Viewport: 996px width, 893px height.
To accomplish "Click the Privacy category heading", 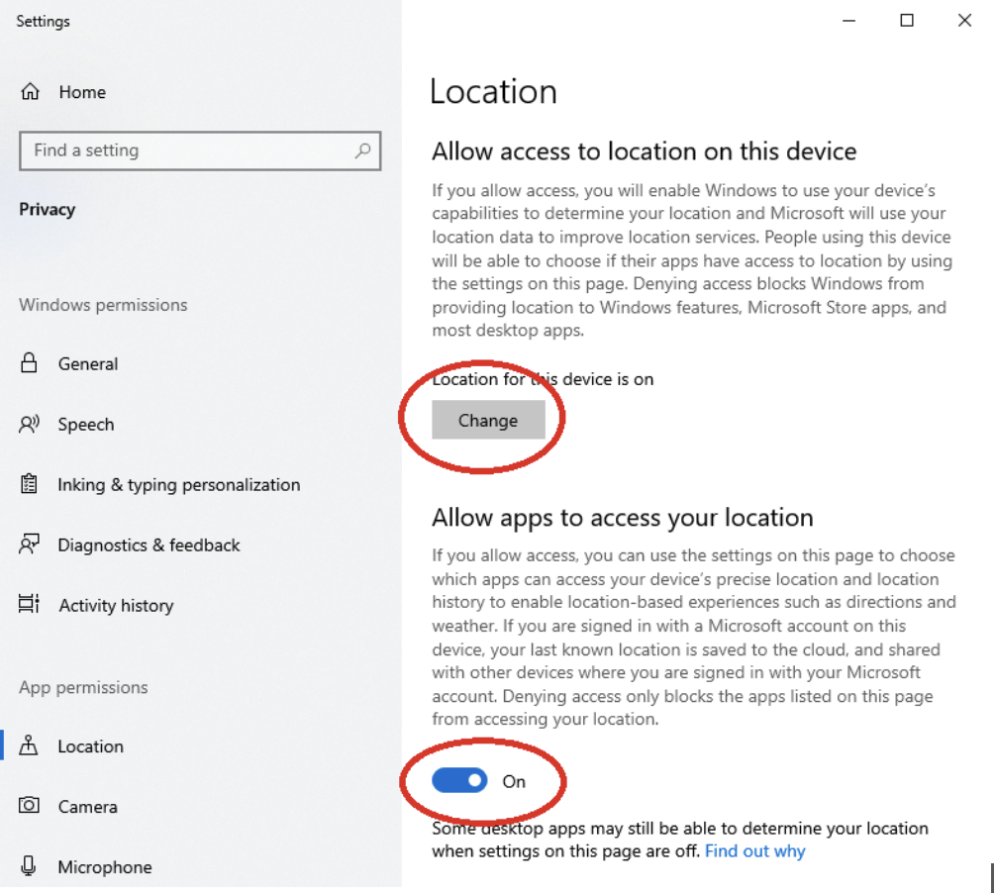I will [47, 209].
